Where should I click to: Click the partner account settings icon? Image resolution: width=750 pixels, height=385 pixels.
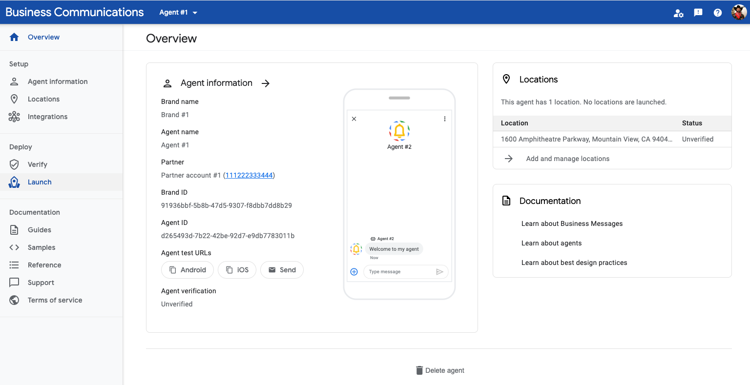tap(678, 13)
